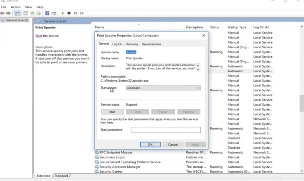Switch to the Recovery tab
Viewport: 304px width, 181px height.
tap(132, 44)
